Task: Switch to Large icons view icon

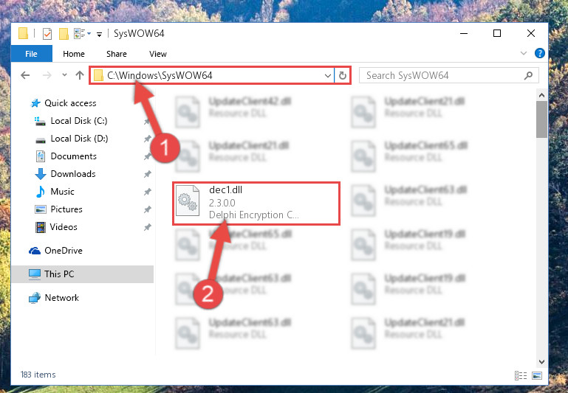Action: (537, 375)
